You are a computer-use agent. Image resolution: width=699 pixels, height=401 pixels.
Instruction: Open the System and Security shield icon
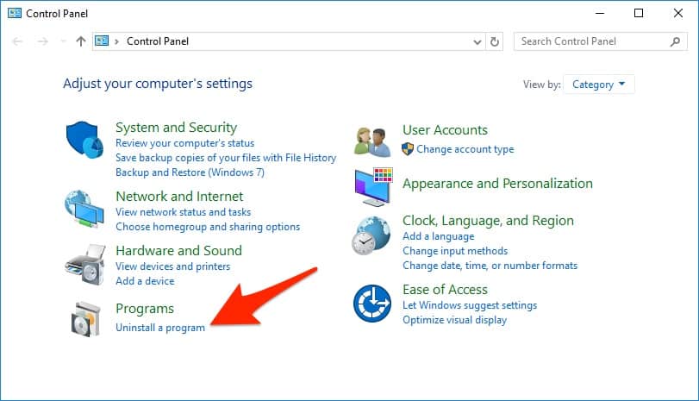pyautogui.click(x=84, y=140)
